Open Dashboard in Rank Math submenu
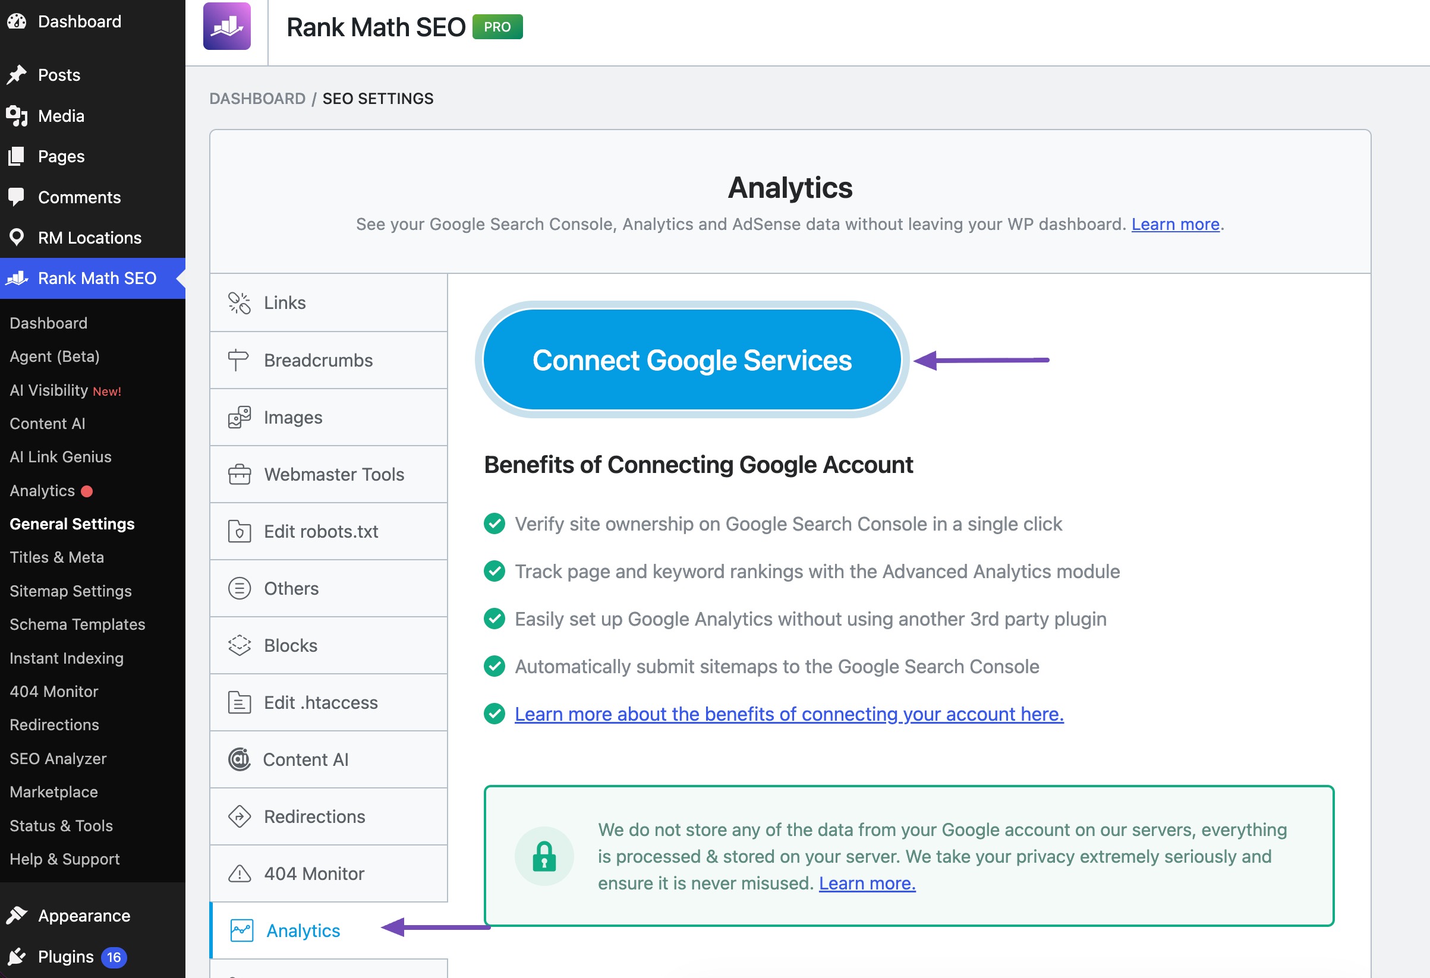This screenshot has width=1430, height=978. (49, 323)
